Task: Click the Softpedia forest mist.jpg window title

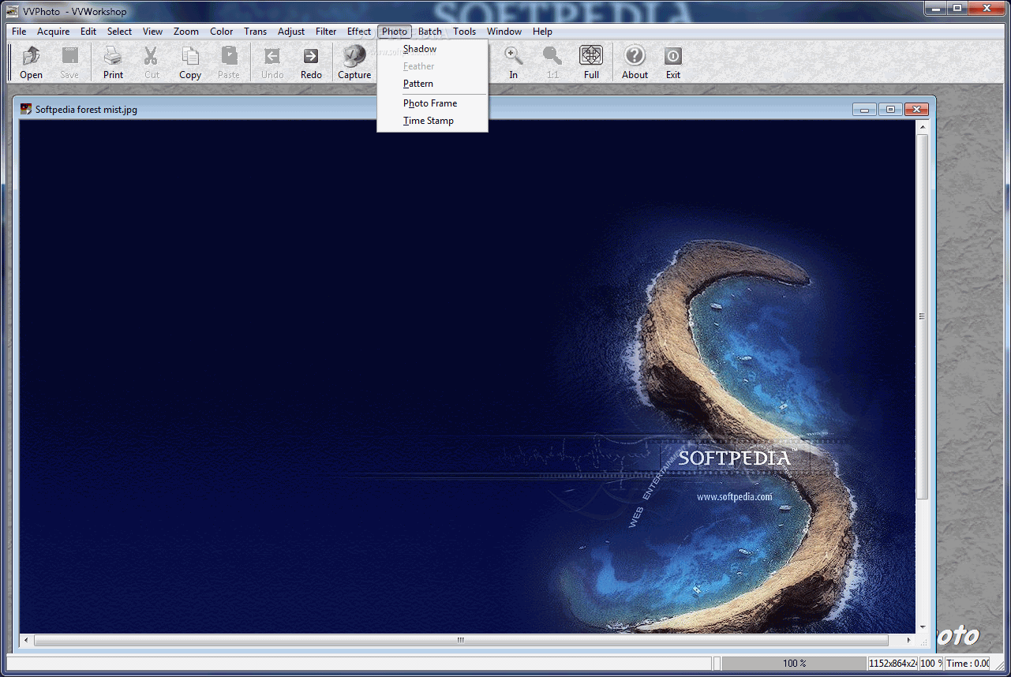Action: tap(86, 110)
